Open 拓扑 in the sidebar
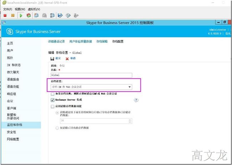The height and width of the screenshot is (165, 232). 10,58
